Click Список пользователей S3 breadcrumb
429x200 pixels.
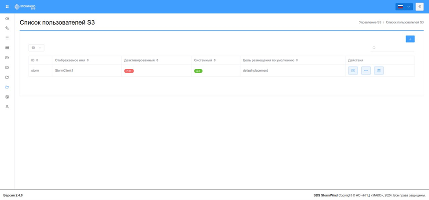(x=405, y=22)
